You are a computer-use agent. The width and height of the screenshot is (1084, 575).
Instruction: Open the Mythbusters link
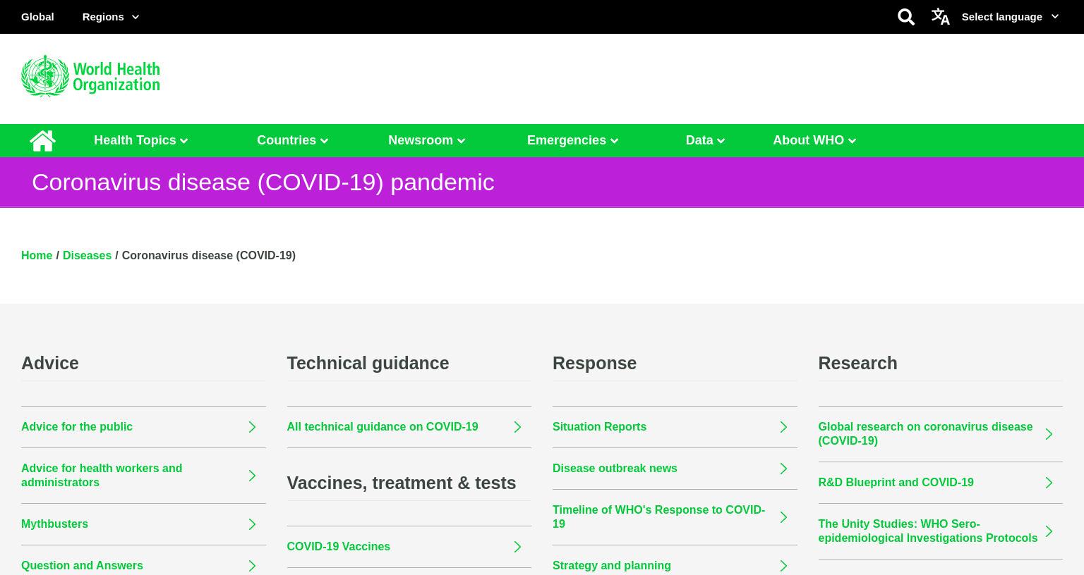54,524
